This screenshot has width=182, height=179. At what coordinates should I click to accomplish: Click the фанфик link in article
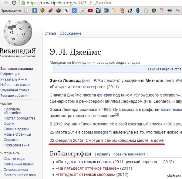click(104, 95)
